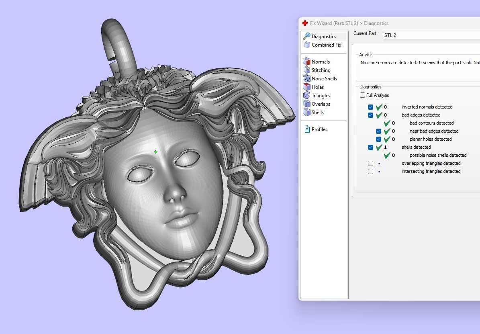
Task: Click the Noise Shells dice icon
Action: click(x=306, y=78)
